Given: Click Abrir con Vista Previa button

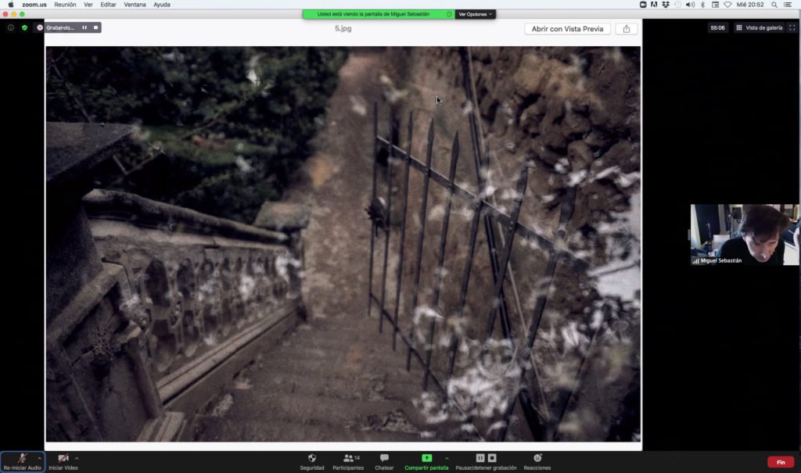Looking at the screenshot, I should [567, 29].
